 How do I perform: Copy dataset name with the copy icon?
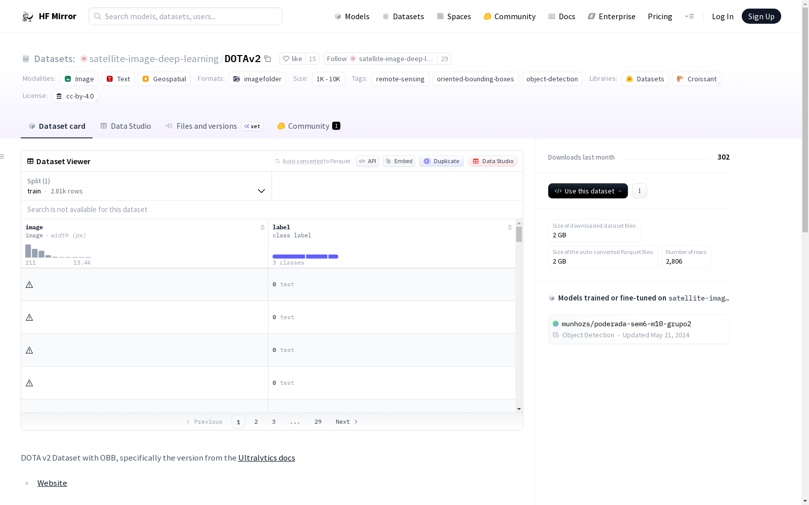pyautogui.click(x=267, y=59)
